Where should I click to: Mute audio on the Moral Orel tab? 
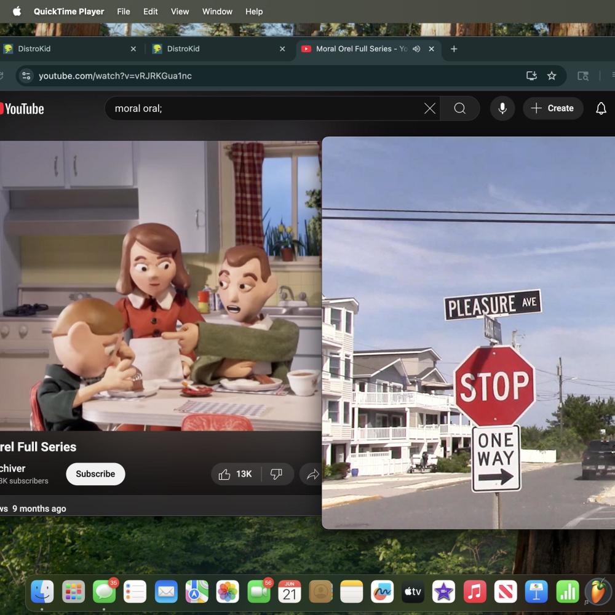point(416,49)
